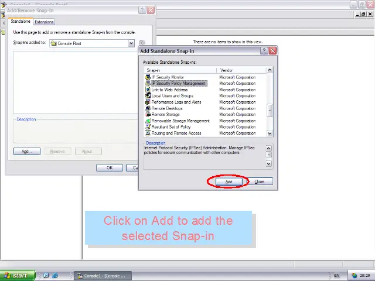Select the IP Security Monitor entry
Screen dimensions: 375x281
168,77
